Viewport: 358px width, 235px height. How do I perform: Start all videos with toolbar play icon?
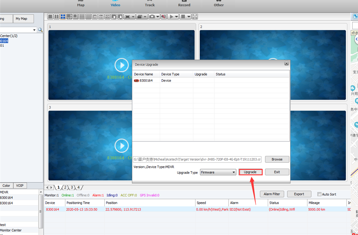coord(171,16)
